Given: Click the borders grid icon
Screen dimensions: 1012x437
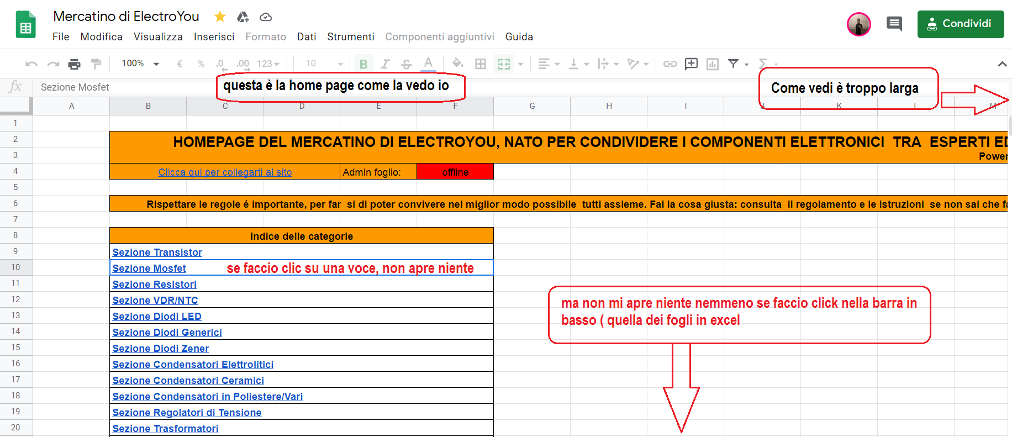Looking at the screenshot, I should [481, 64].
